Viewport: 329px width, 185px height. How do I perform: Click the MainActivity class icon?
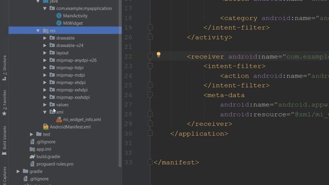coord(59,16)
